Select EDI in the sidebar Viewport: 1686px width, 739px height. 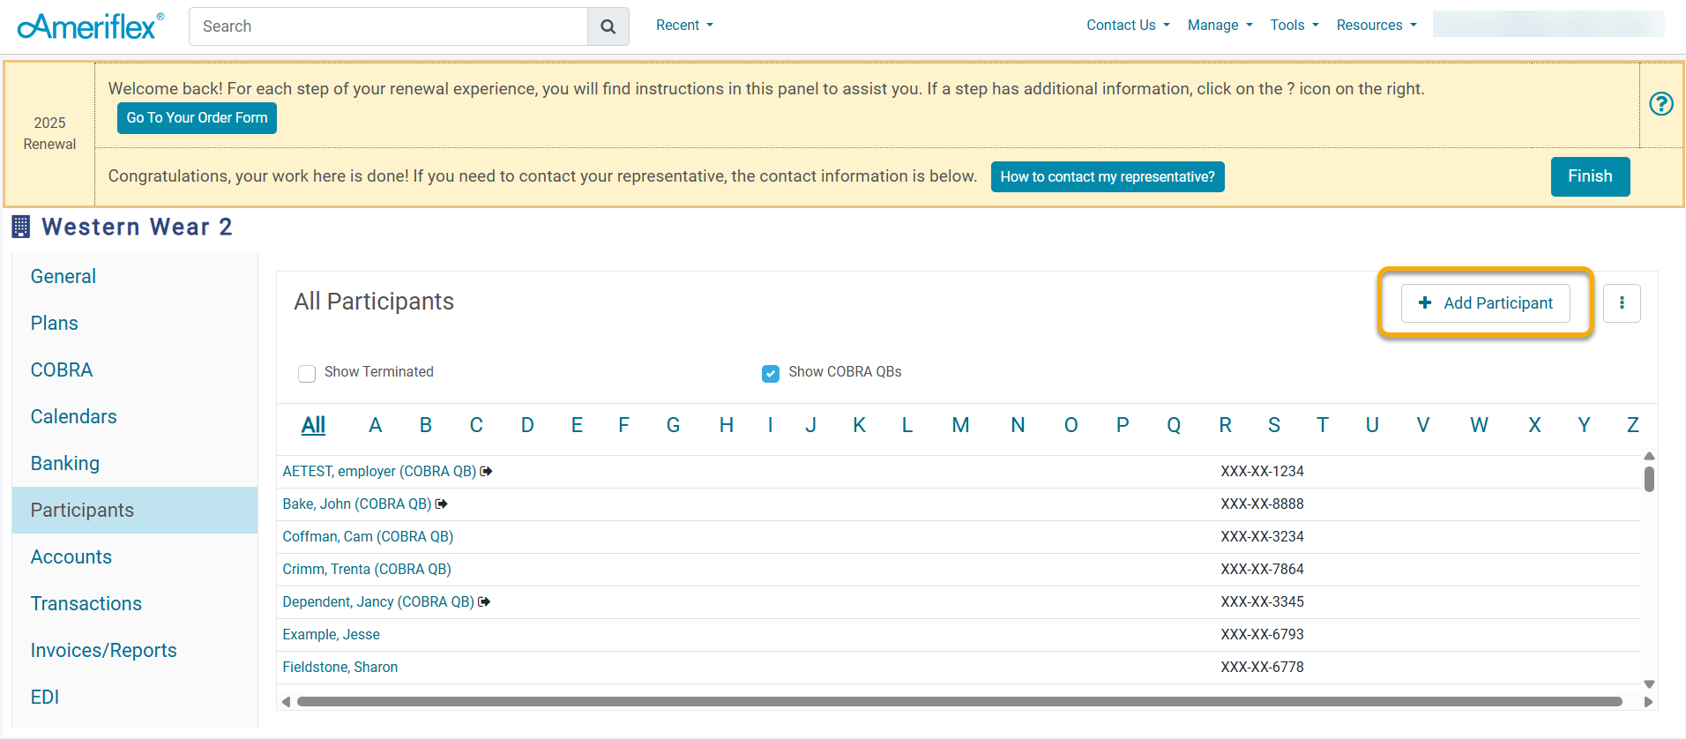[135, 698]
